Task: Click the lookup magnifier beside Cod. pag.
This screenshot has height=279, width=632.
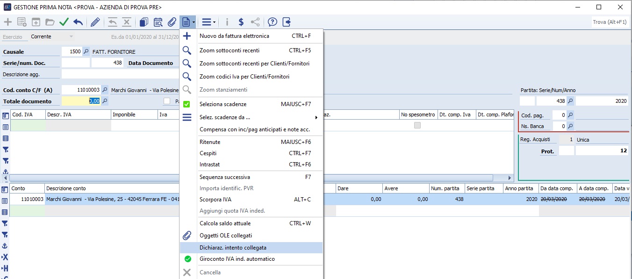Action: click(x=570, y=115)
